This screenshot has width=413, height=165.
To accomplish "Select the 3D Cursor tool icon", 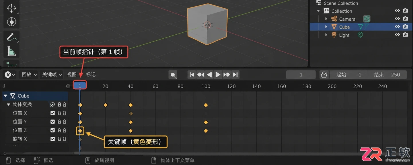I will 11,22.
